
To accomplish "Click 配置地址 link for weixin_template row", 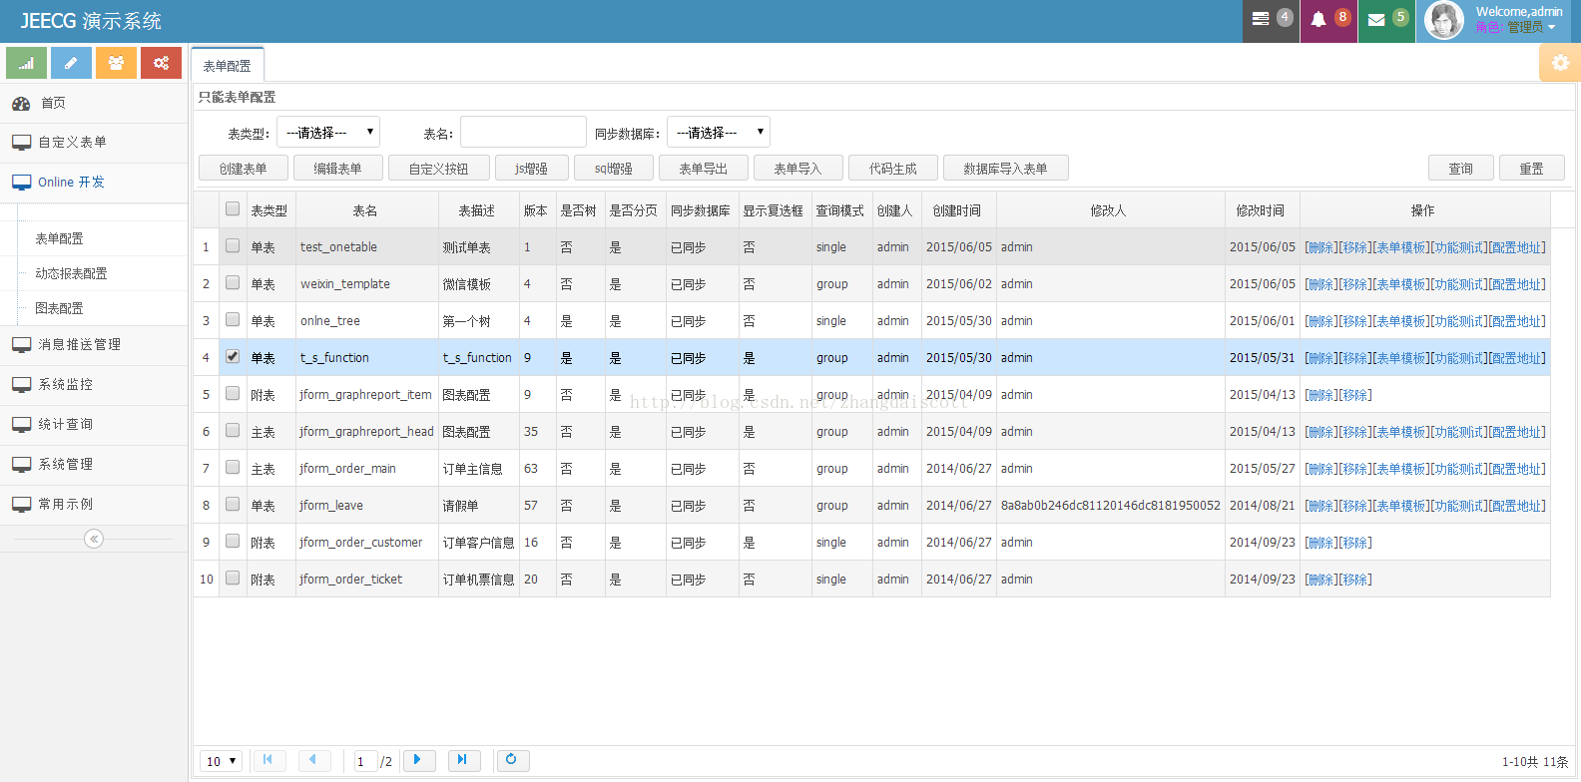I will [x=1517, y=284].
